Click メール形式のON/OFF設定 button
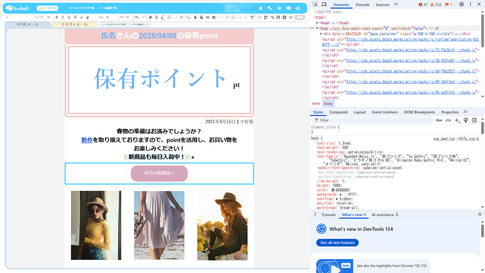This screenshot has width=485, height=273. pos(114,25)
